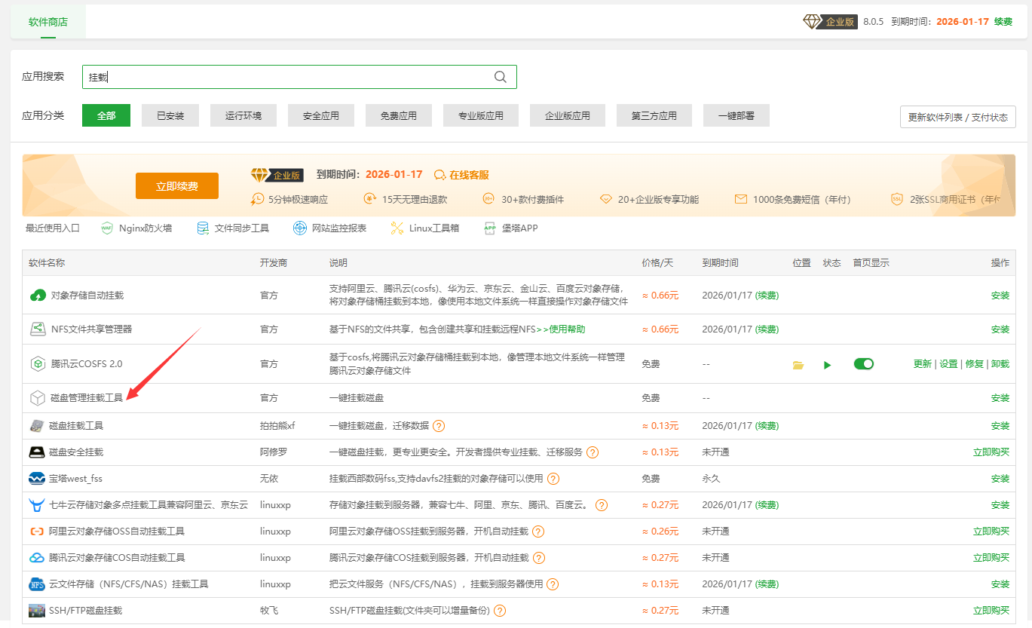Viewport: 1032px width, 628px height.
Task: Install 磁盘管理挂载工具 plugin
Action: pos(1000,398)
